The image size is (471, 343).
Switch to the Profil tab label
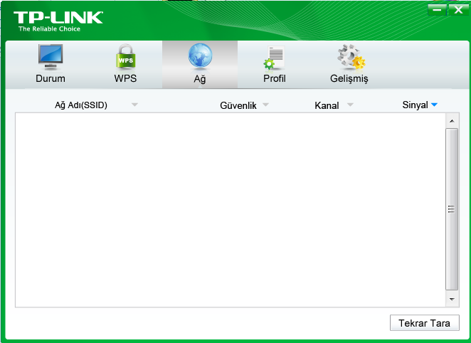click(274, 78)
